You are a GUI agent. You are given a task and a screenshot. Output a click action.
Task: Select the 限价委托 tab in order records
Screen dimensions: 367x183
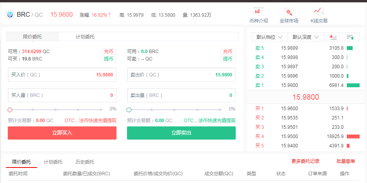pos(21,162)
